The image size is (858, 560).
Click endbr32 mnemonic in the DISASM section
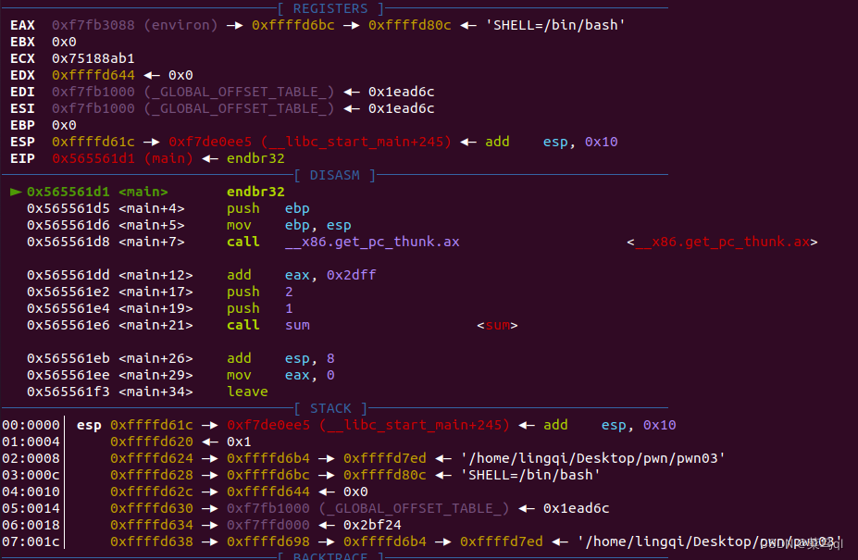pos(255,193)
